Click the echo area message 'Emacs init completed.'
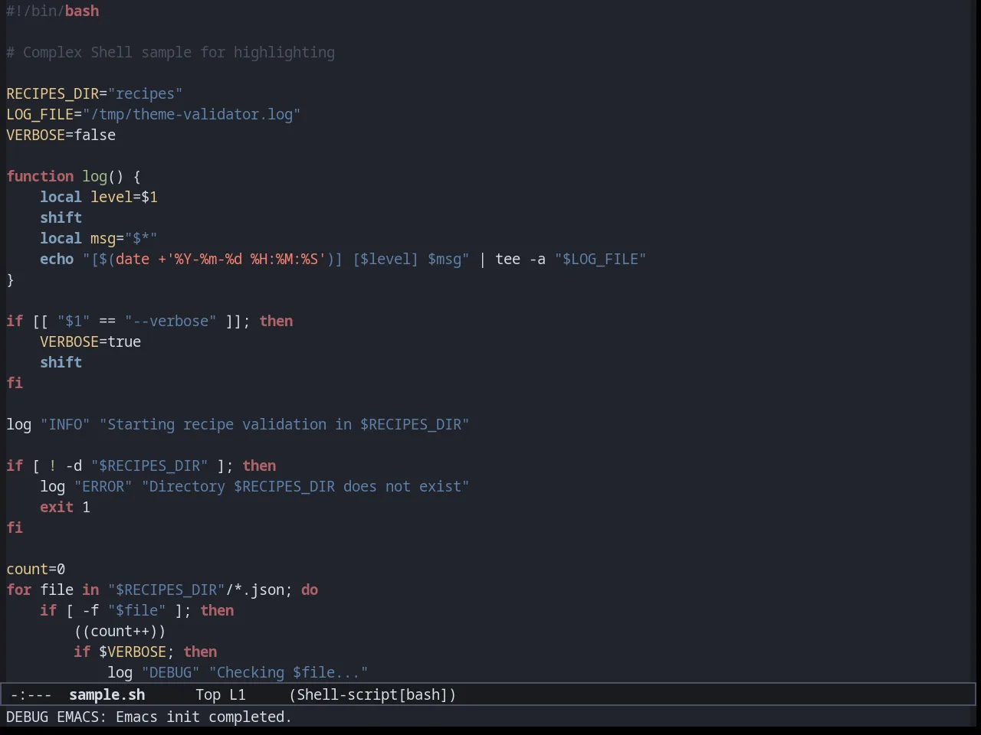 pos(204,717)
